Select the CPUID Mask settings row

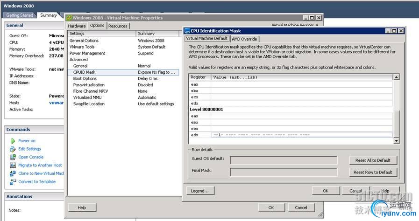123,72
